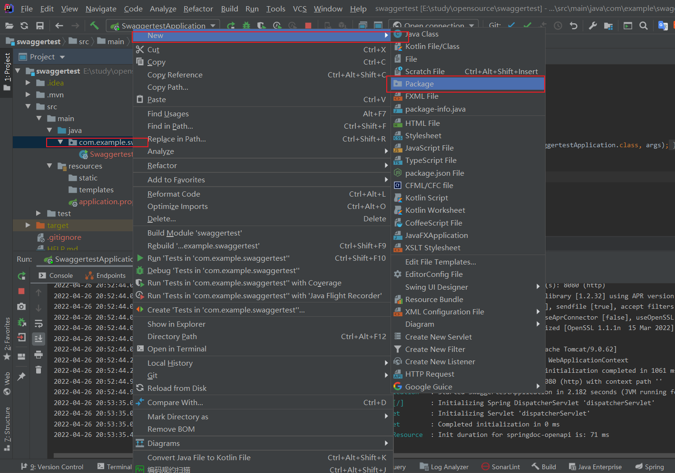Viewport: 675px width, 473px height.
Task: Toggle scroll to end icon in console
Action: click(x=39, y=339)
